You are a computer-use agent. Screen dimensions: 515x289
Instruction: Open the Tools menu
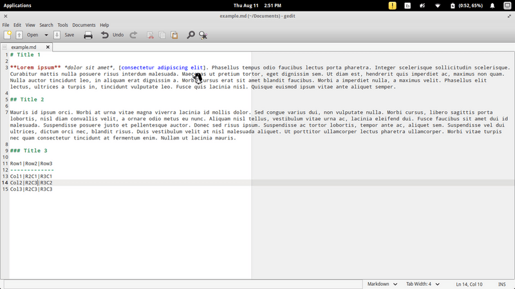(62, 25)
